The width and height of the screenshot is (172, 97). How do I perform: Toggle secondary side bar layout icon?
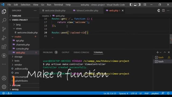click(x=139, y=5)
